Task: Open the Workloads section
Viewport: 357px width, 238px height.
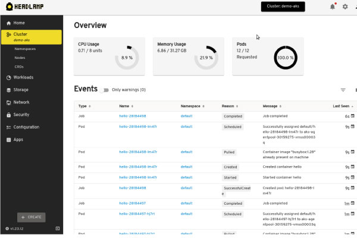Action: (32, 77)
